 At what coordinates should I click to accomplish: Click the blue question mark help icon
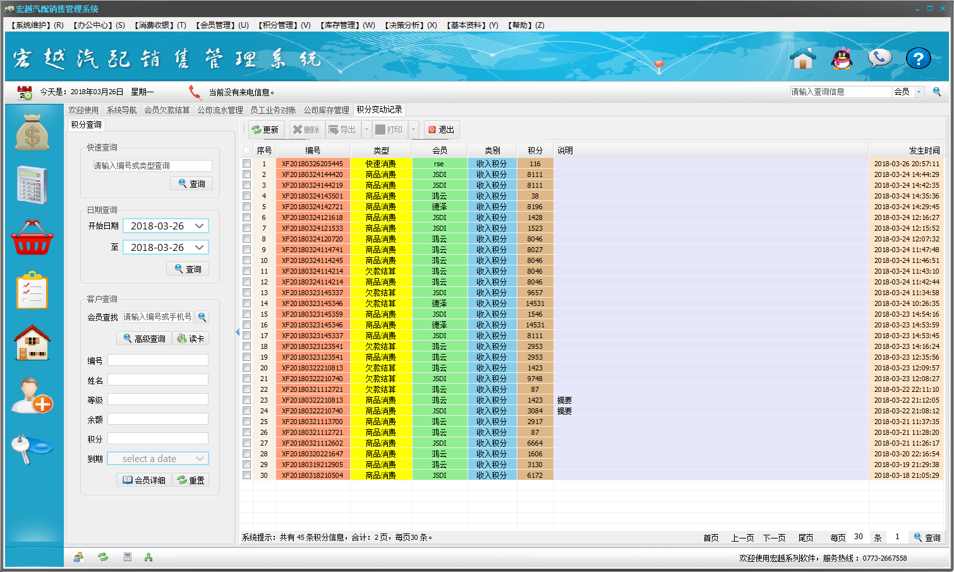click(918, 59)
